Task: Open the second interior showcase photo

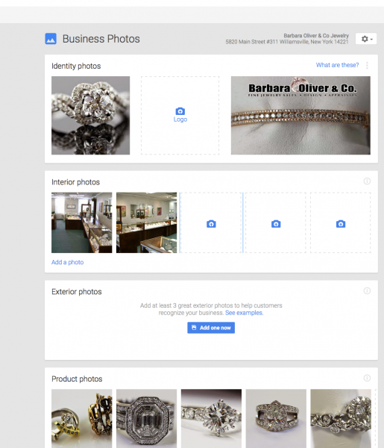Action: pos(146,223)
